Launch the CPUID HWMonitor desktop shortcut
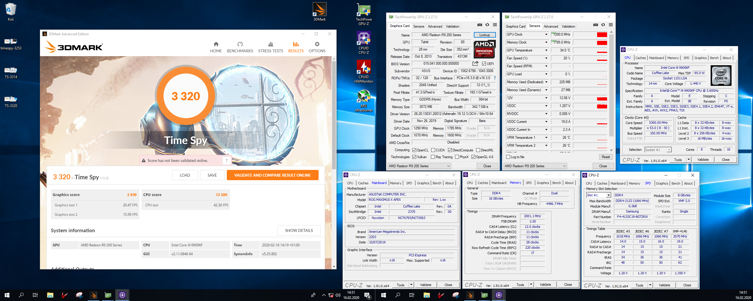This screenshot has width=753, height=301. pyautogui.click(x=364, y=71)
